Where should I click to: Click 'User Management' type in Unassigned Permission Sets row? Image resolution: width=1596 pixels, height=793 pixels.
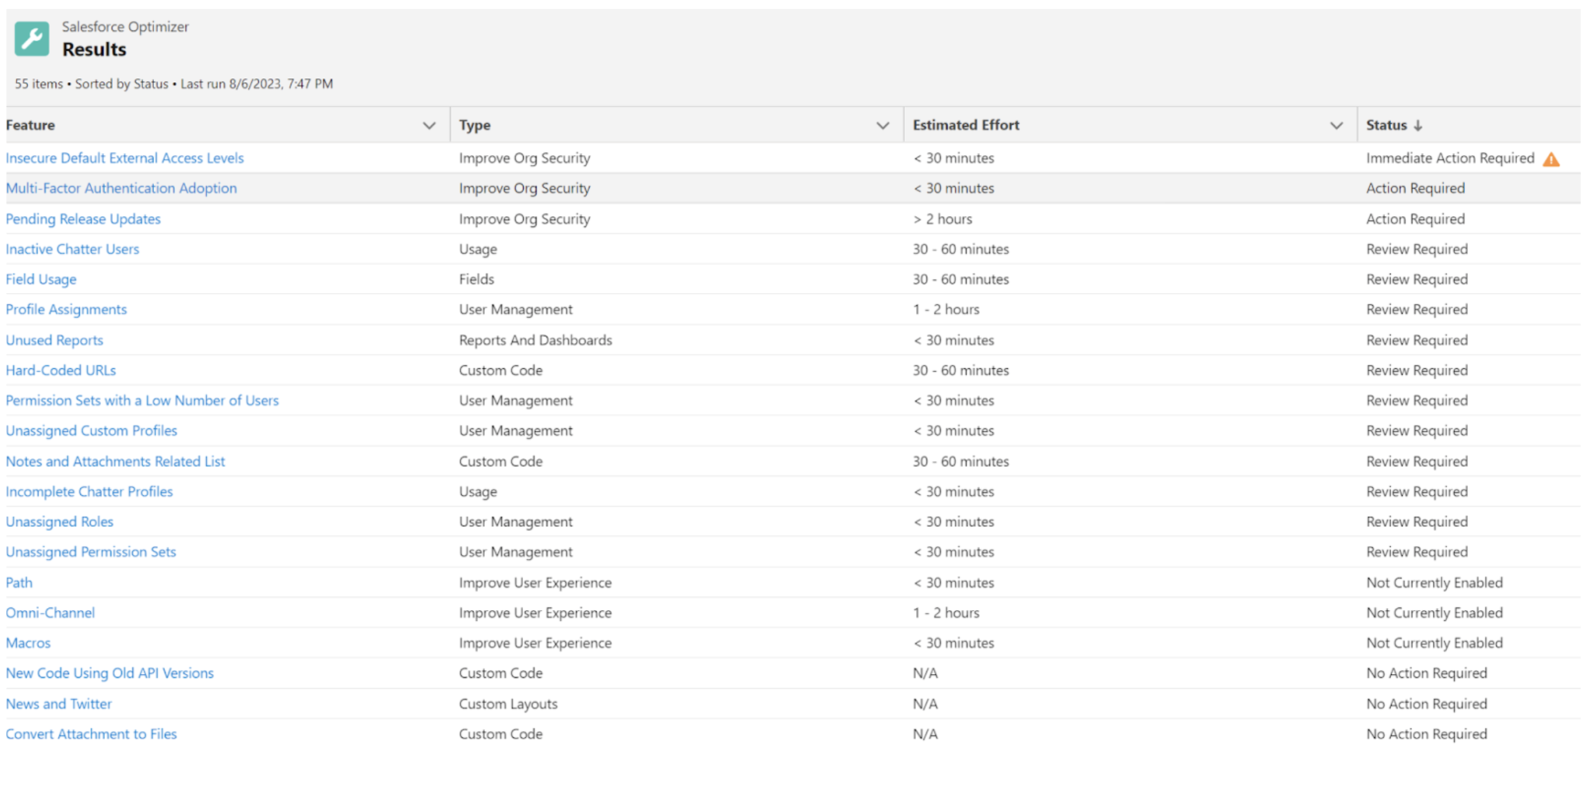coord(516,551)
